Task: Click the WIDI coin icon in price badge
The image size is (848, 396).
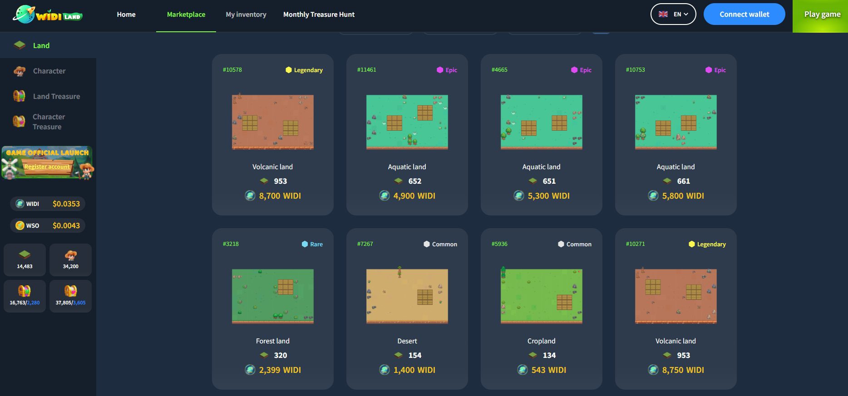Action: [x=20, y=204]
